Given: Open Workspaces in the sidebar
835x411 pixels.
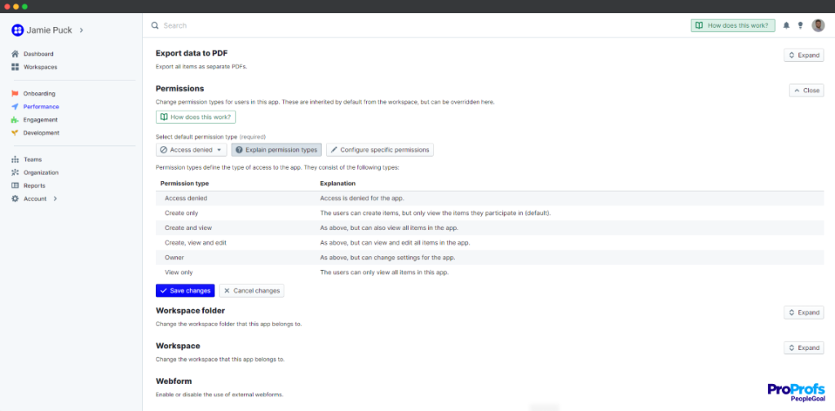Looking at the screenshot, I should pyautogui.click(x=40, y=67).
